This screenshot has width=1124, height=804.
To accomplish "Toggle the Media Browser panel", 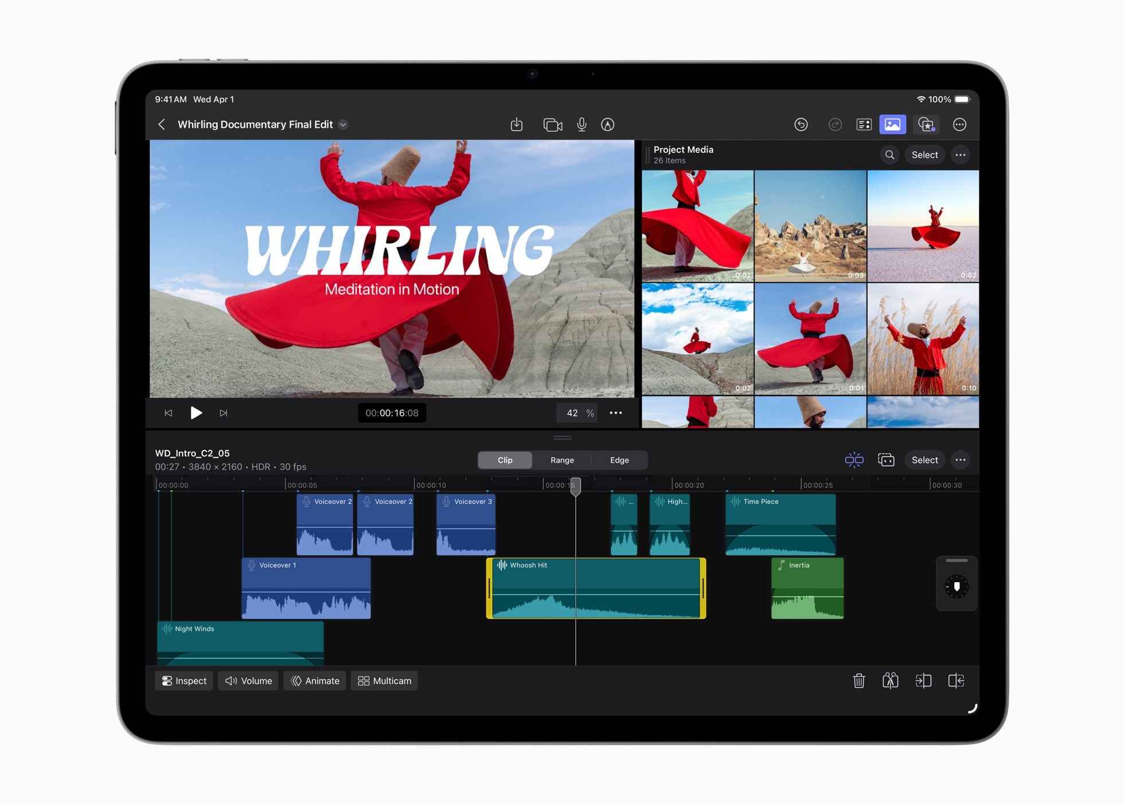I will click(x=892, y=124).
